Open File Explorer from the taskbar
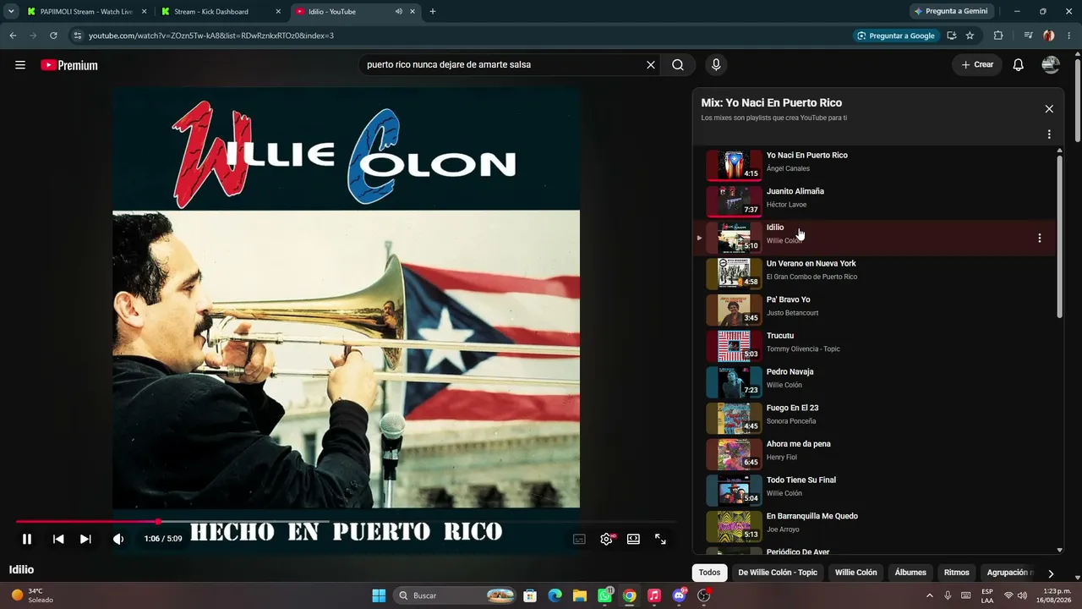Image resolution: width=1082 pixels, height=609 pixels. [580, 595]
